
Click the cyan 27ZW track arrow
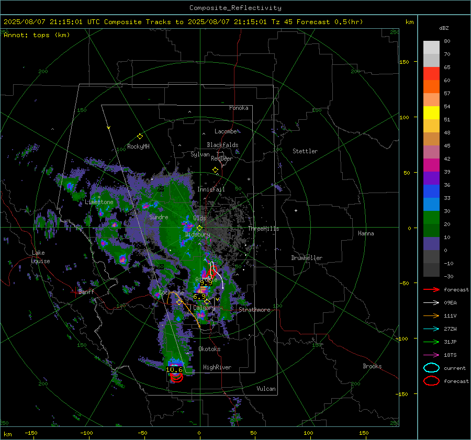click(x=431, y=329)
